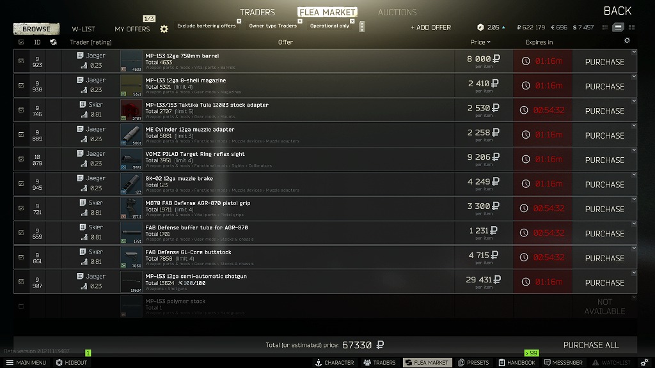Click Purchase All button
Screen dimensions: 655x368
point(590,345)
